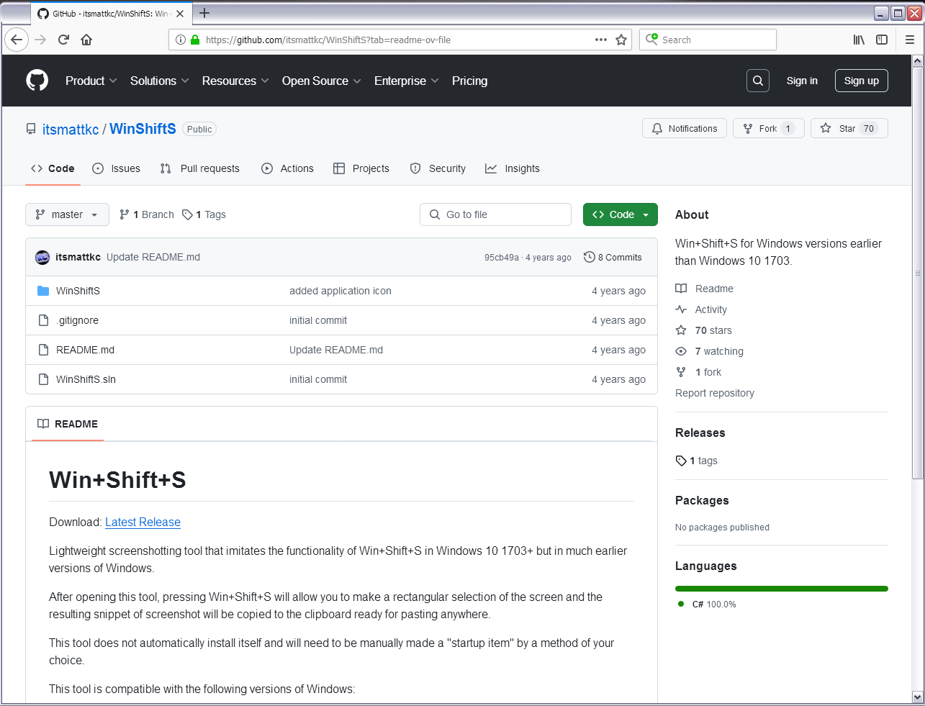
Task: Click the WinShiftS folder icon
Action: pos(43,291)
